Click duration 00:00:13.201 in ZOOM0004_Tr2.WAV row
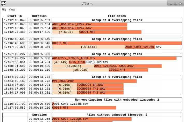This screenshot has width=184, height=122. [39, 92]
